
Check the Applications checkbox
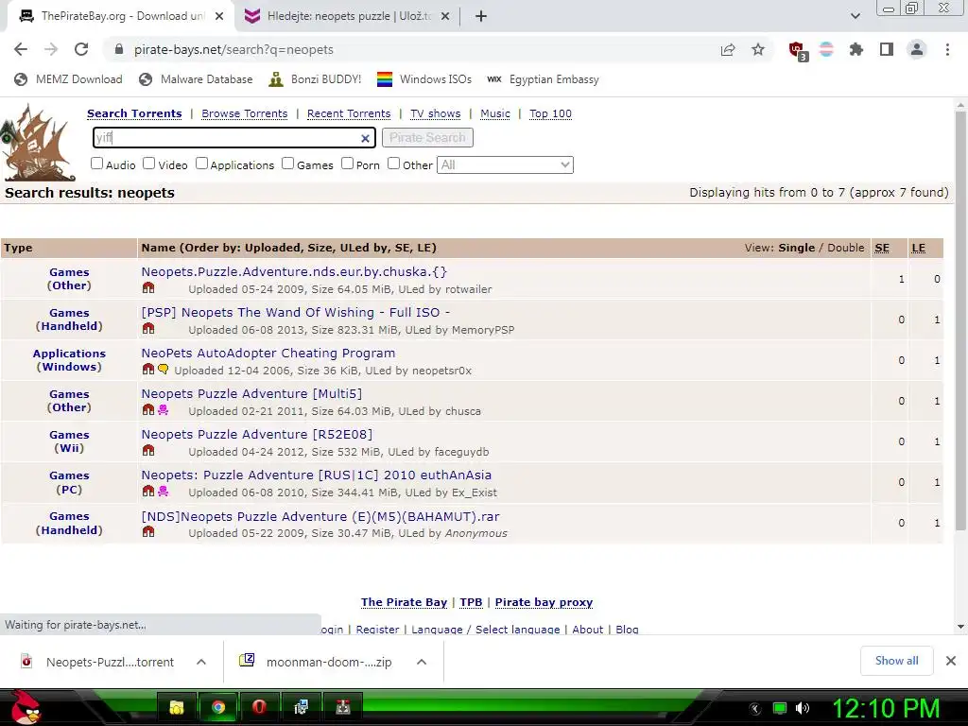(202, 164)
